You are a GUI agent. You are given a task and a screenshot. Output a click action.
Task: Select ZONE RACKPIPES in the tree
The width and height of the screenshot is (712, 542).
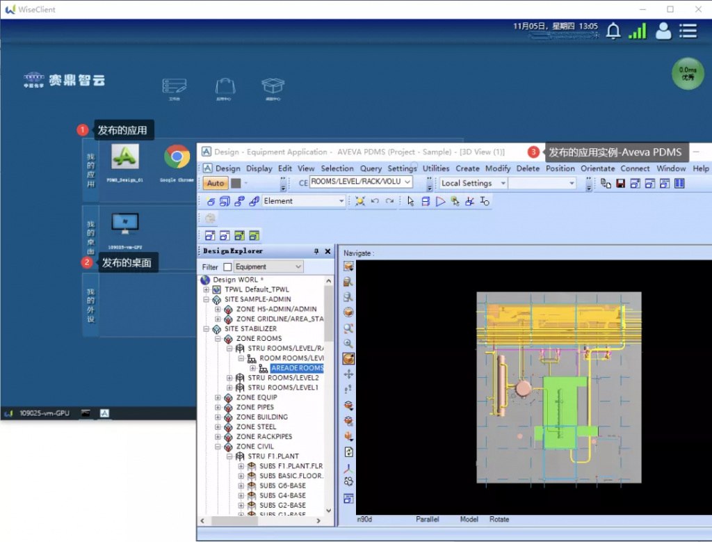tap(264, 437)
